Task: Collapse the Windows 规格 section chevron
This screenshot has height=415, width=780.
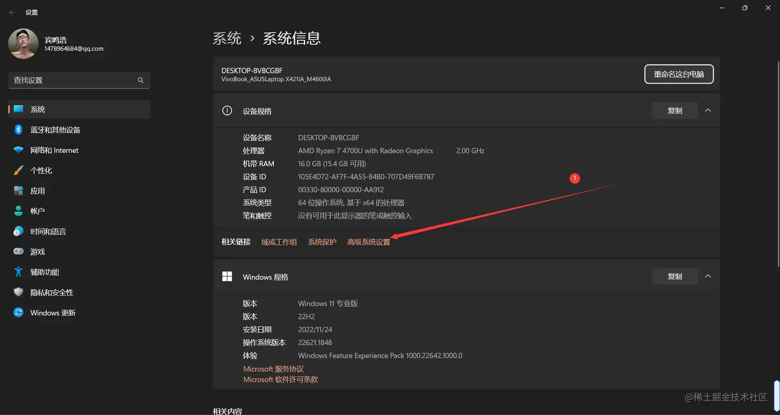Action: tap(708, 277)
